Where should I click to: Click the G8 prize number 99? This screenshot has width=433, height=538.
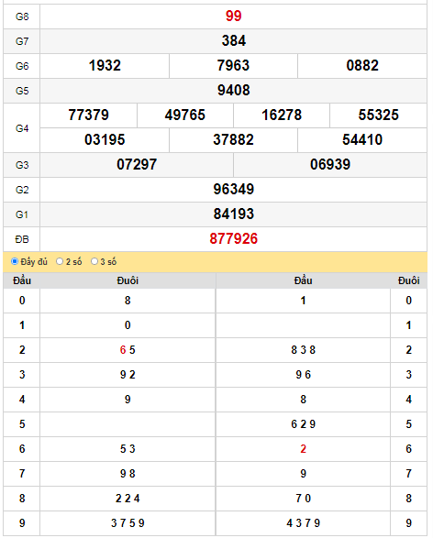tap(234, 16)
